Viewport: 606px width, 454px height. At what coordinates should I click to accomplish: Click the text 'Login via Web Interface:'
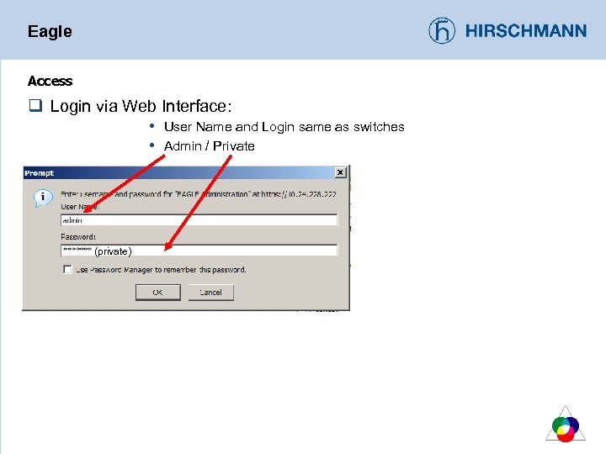141,106
